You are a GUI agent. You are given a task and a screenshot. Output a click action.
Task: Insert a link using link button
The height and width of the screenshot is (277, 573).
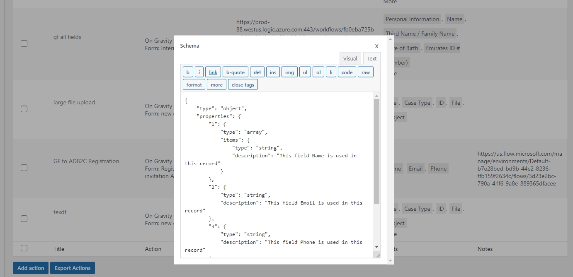pos(213,72)
